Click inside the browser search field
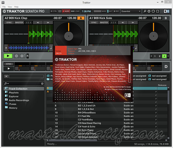The height and width of the screenshot is (148, 173). point(25,83)
